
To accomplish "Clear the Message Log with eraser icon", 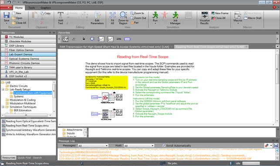I will click(267, 146).
